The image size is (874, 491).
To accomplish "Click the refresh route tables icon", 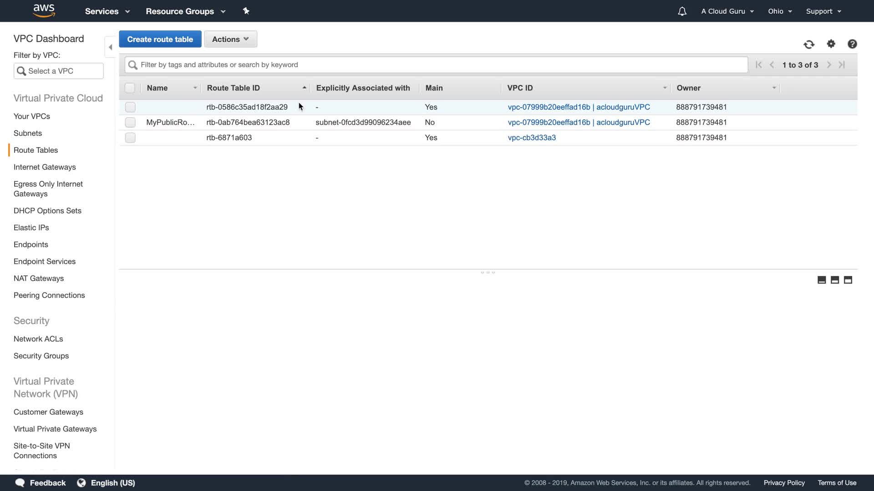I will coord(809,44).
